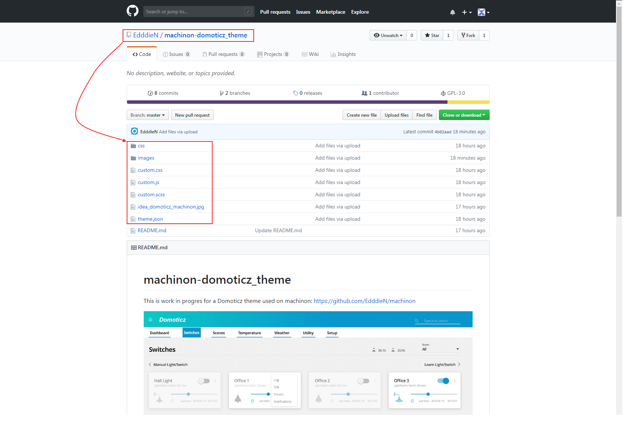Open the Unwatch dropdown
The image size is (623, 427).
click(x=388, y=35)
